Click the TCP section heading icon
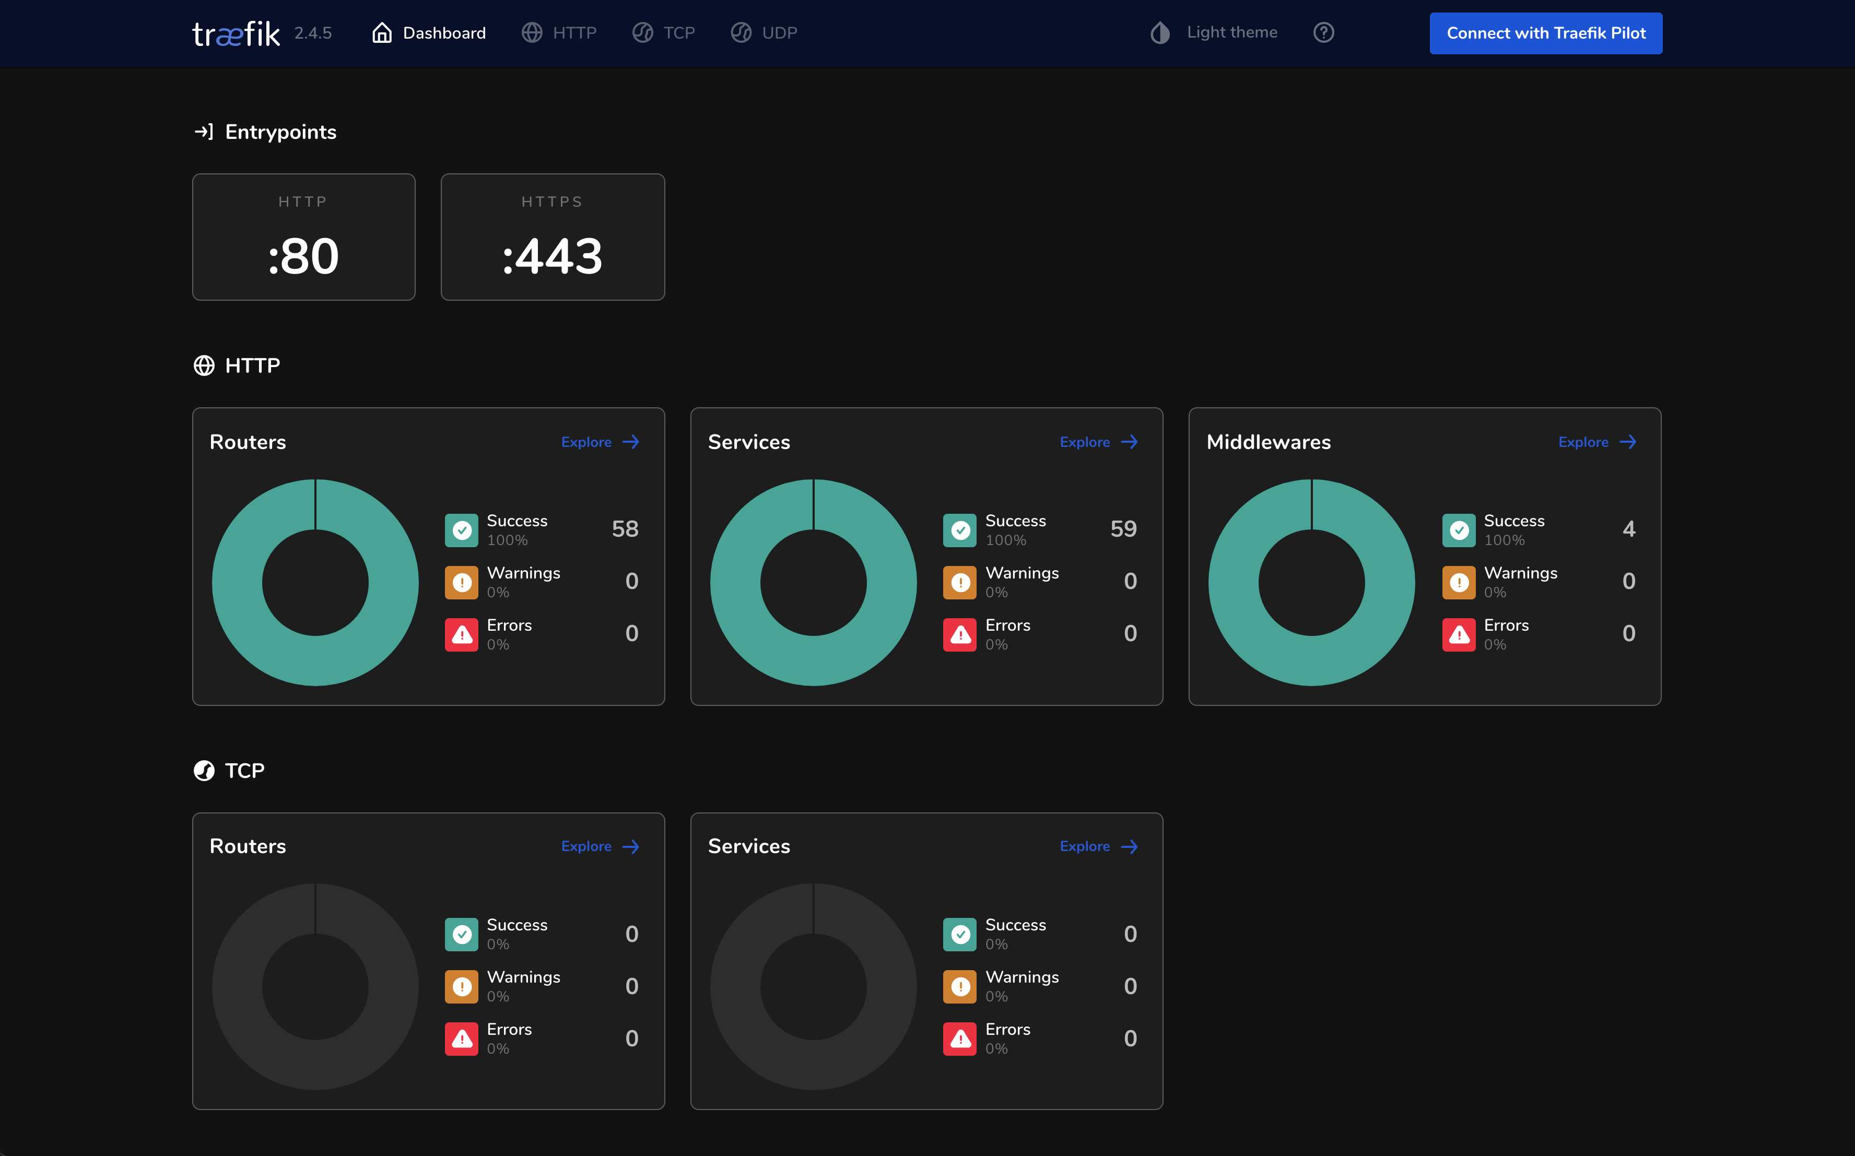Image resolution: width=1855 pixels, height=1156 pixels. (x=203, y=771)
